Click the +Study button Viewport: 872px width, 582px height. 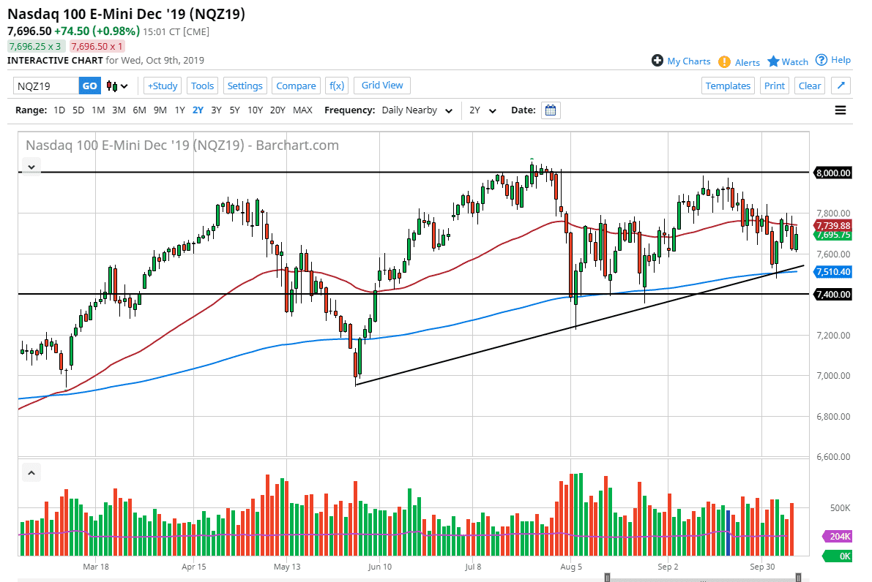163,86
